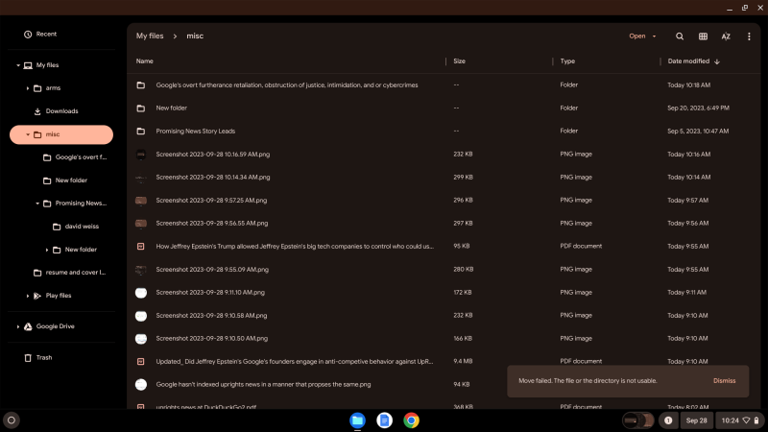
Task: Click the launcher circle button
Action: coord(12,420)
